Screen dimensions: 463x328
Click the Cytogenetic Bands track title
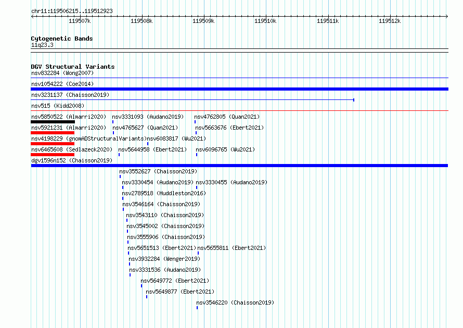[x=62, y=39]
